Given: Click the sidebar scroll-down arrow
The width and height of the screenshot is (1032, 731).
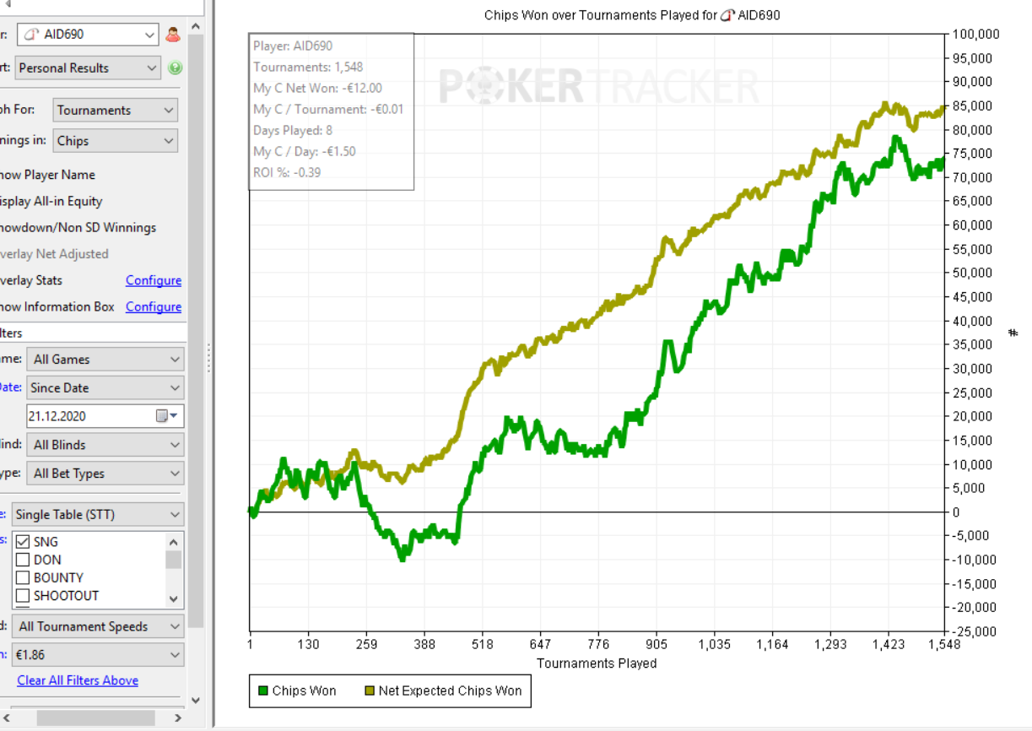Looking at the screenshot, I should [196, 700].
